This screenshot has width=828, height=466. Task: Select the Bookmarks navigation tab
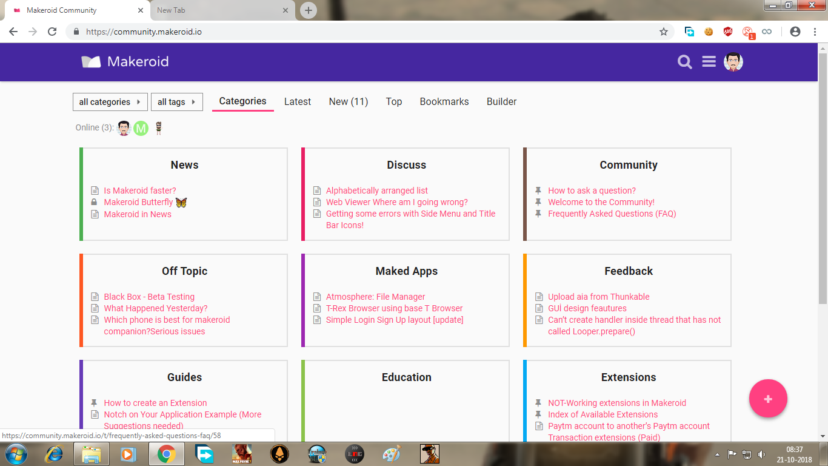pyautogui.click(x=444, y=102)
